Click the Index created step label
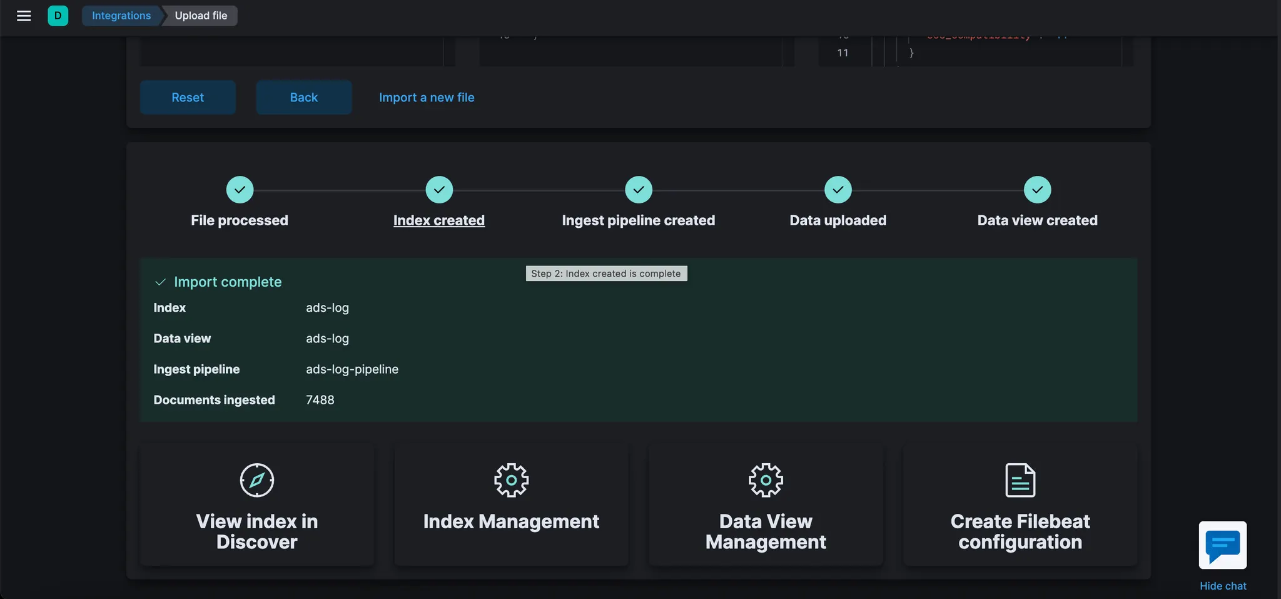Screen dimensions: 1281x599 coord(439,220)
